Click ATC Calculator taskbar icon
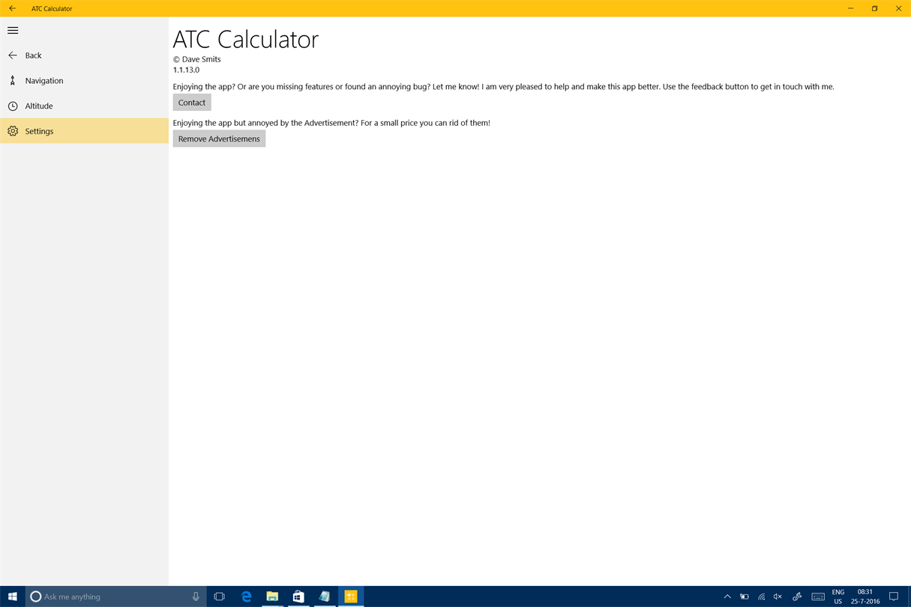 (351, 597)
